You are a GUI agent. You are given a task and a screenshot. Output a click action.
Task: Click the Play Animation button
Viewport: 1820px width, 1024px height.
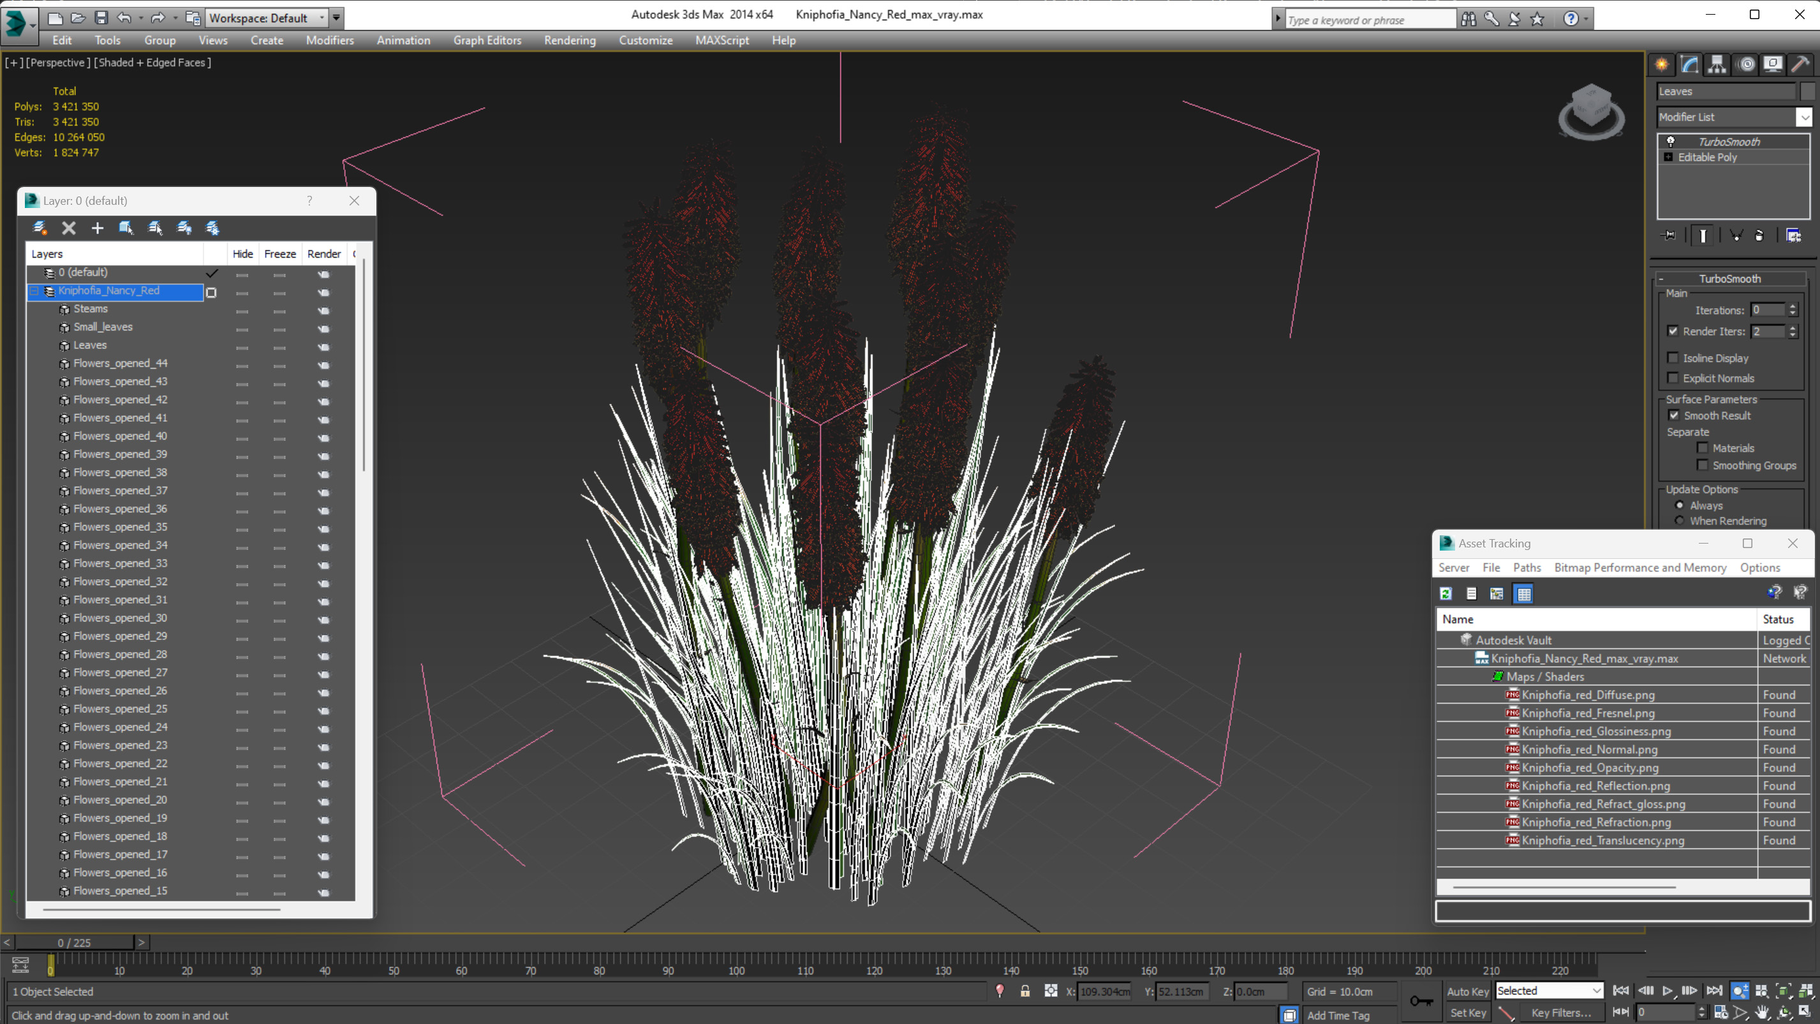1668,991
